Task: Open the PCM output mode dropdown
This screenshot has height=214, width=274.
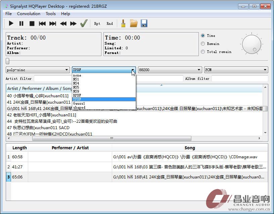Action: pos(236,70)
